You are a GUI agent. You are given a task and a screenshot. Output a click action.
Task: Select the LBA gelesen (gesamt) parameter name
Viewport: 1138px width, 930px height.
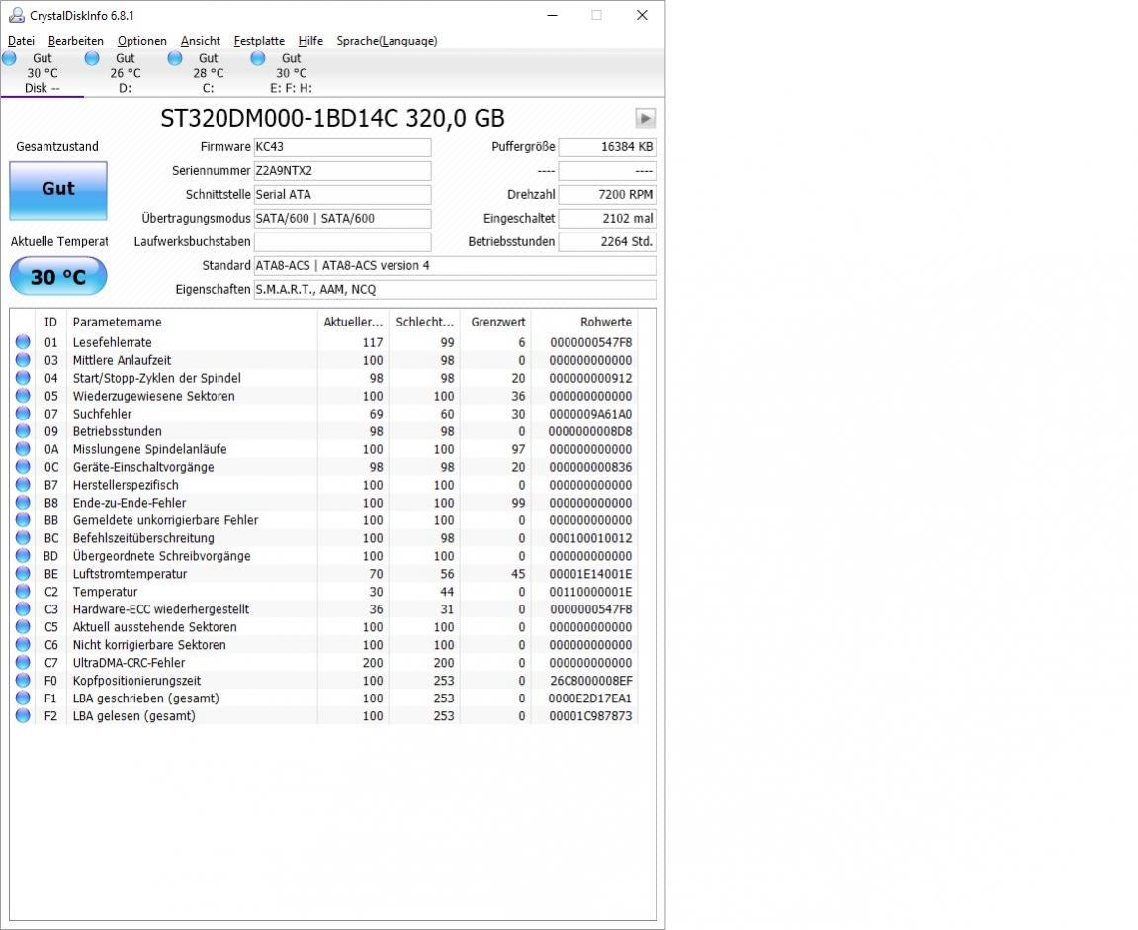[134, 716]
